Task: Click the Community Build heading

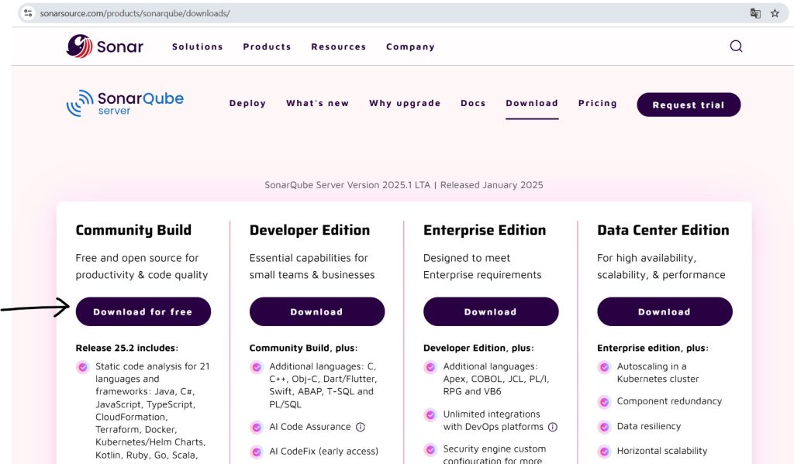Action: point(133,230)
